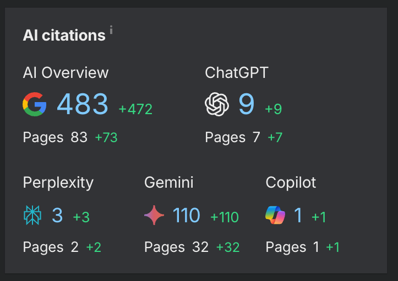Click the Google AI Overview logo icon
398x281 pixels.
pos(35,104)
